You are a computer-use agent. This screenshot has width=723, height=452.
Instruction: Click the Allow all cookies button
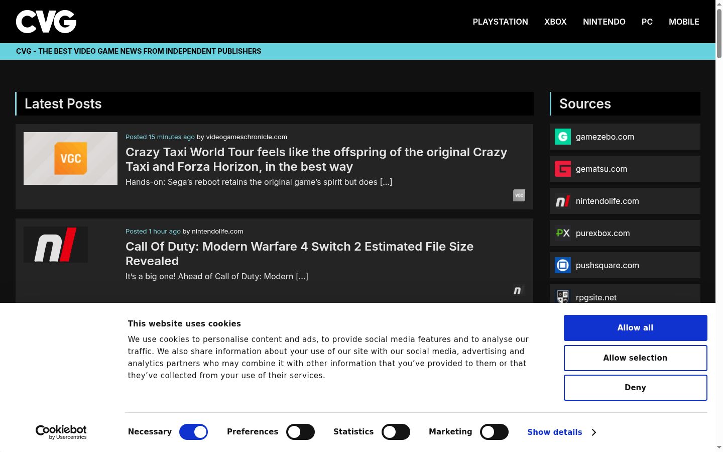pos(635,328)
